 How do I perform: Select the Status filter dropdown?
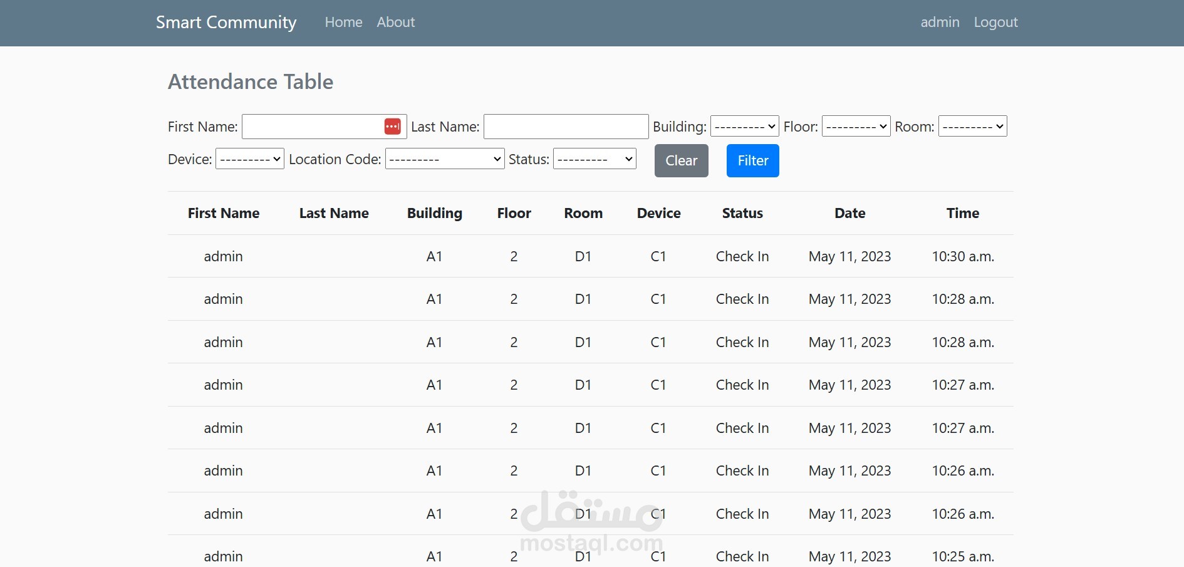[595, 159]
